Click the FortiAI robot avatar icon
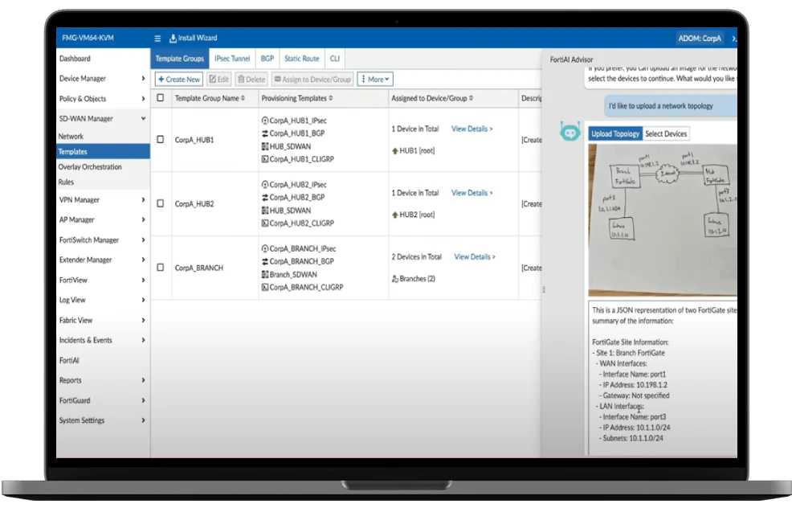Image resolution: width=792 pixels, height=512 pixels. [570, 133]
